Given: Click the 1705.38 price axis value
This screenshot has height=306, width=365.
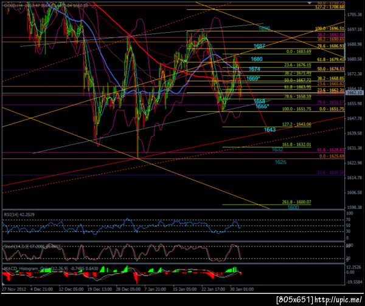Looking at the screenshot, I should pyautogui.click(x=355, y=15).
